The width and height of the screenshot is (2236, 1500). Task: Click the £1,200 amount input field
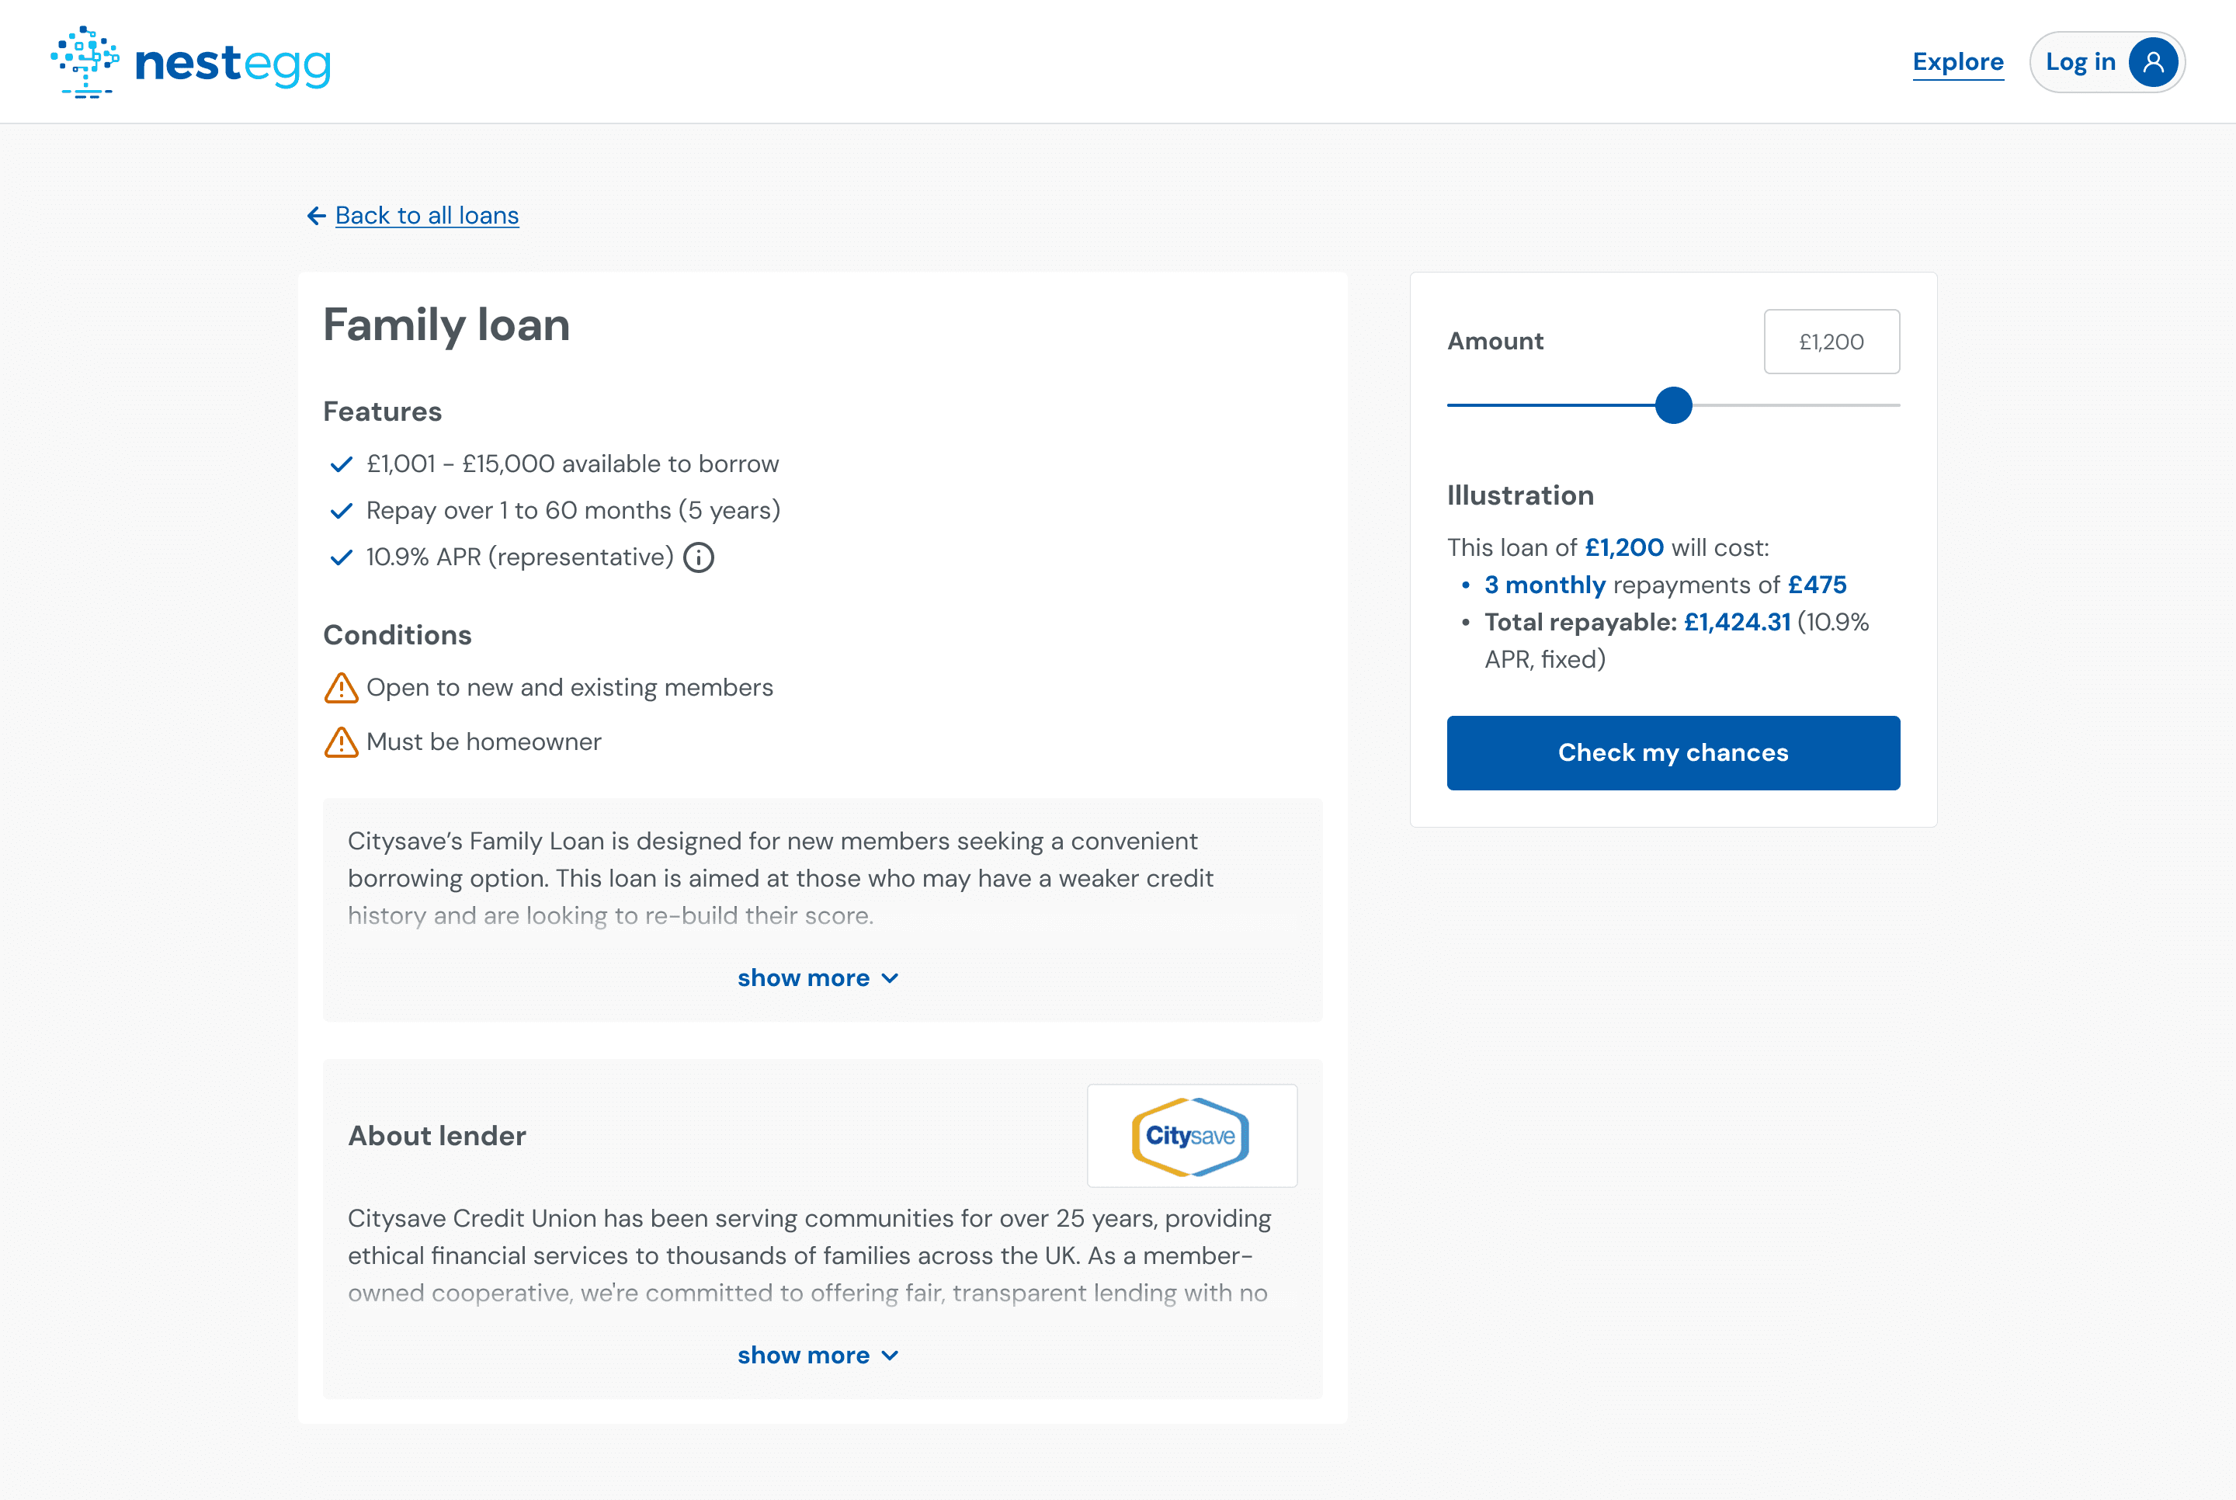tap(1831, 342)
